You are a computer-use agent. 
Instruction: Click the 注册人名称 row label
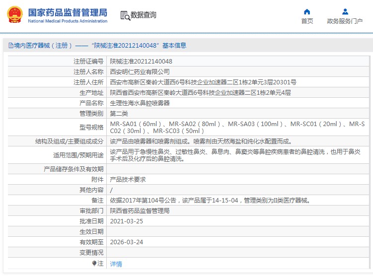point(88,72)
